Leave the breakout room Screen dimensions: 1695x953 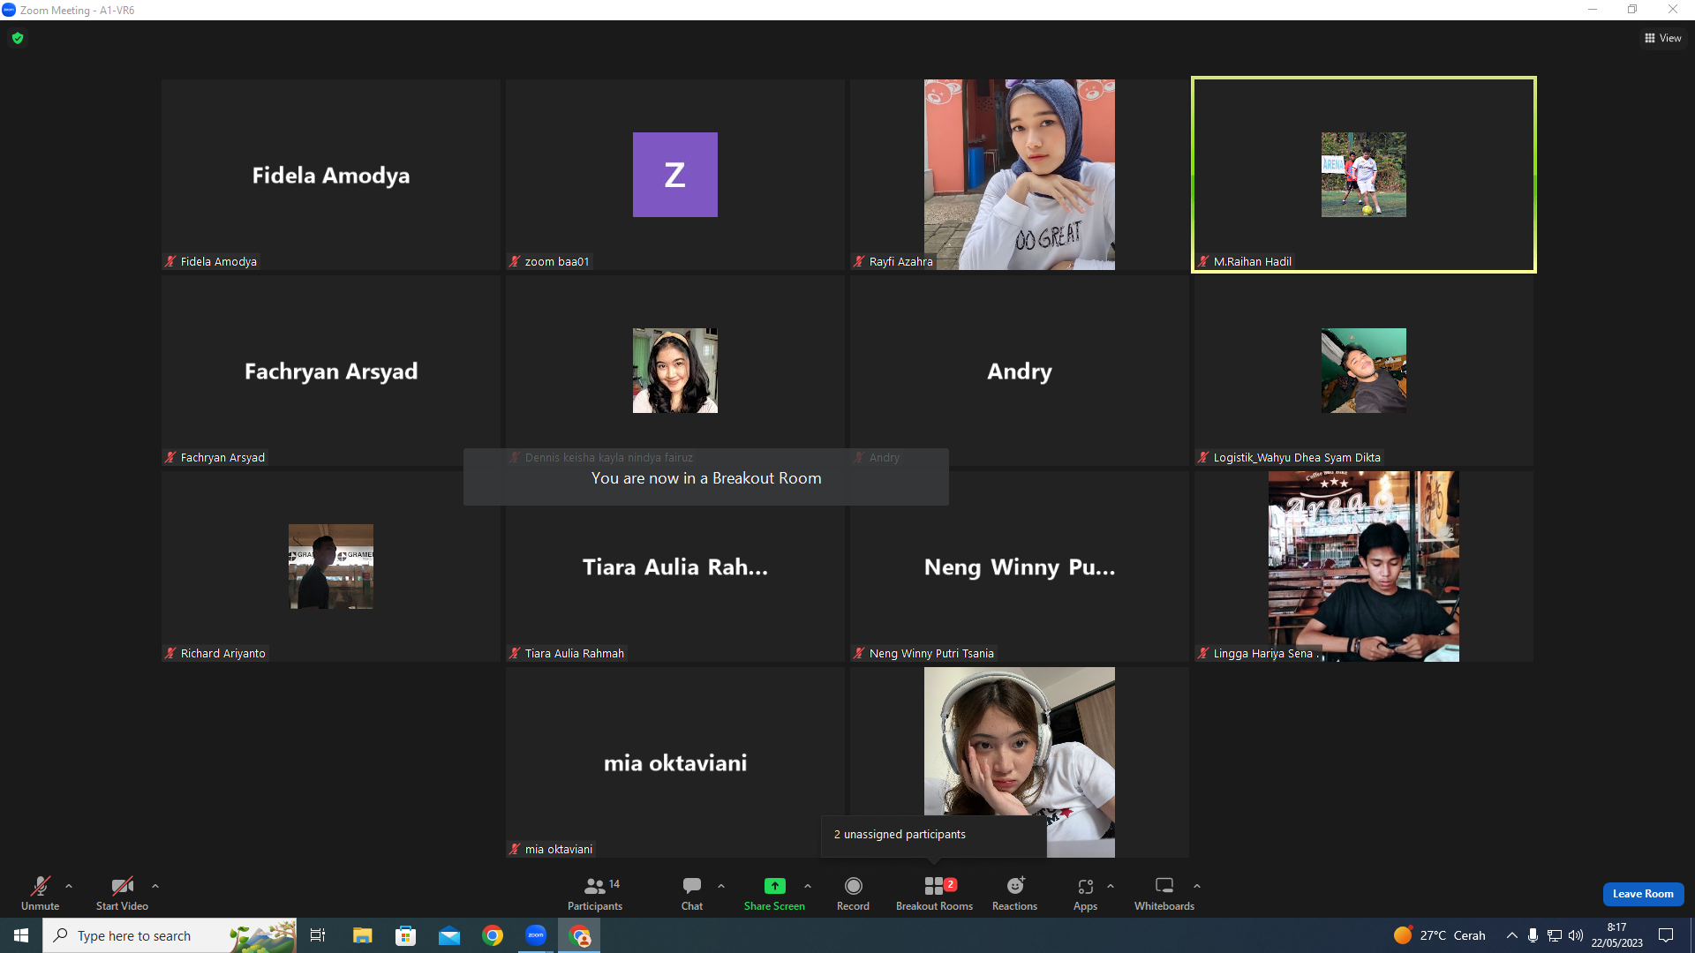[1643, 894]
